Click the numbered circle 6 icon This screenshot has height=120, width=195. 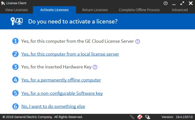tap(15, 106)
